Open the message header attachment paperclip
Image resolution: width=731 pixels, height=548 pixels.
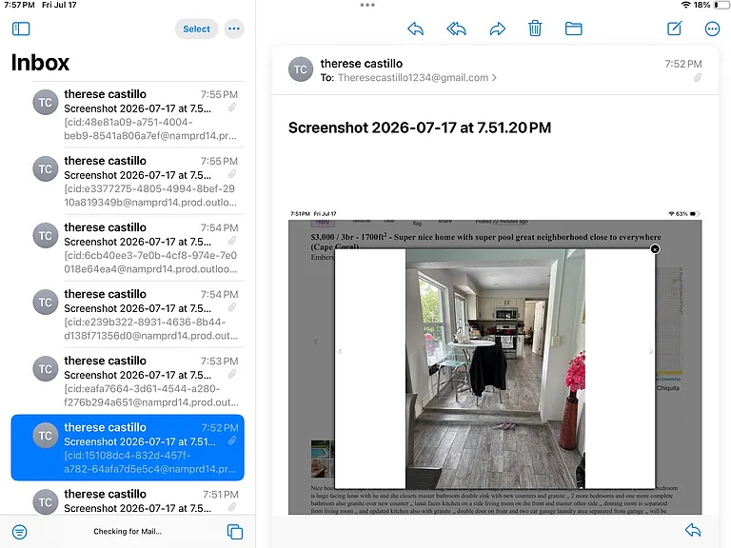(698, 78)
